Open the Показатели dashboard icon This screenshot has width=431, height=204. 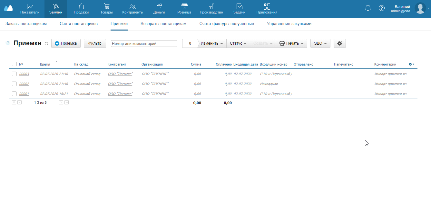coord(30,7)
